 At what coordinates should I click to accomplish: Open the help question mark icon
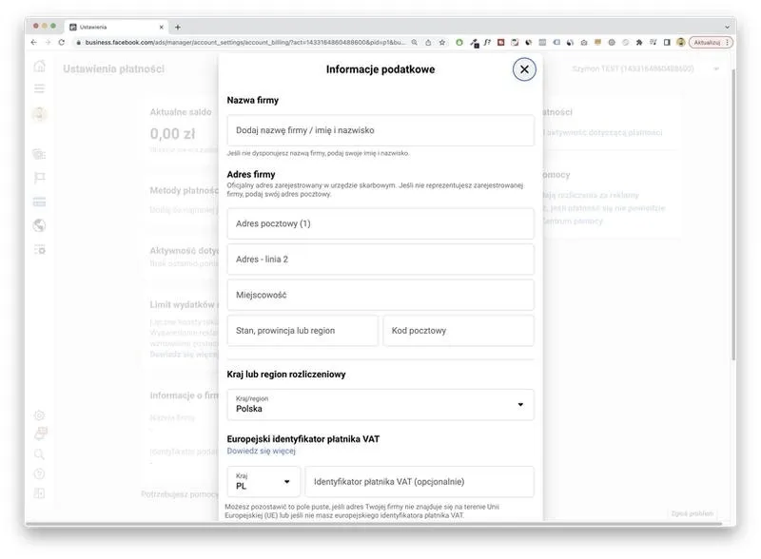(40, 473)
